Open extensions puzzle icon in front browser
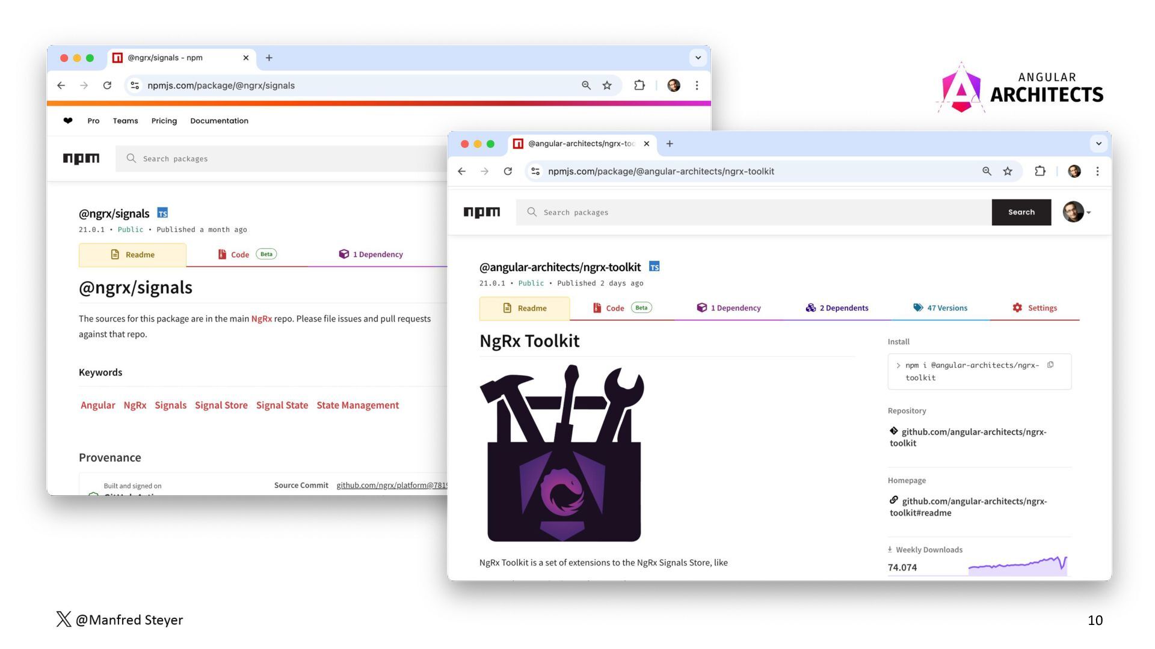The image size is (1155, 649). [x=1040, y=171]
